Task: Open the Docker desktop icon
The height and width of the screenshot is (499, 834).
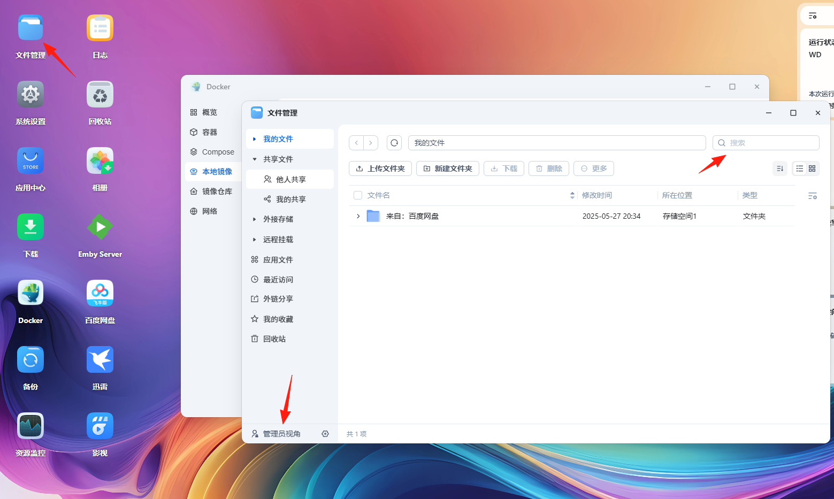Action: (30, 293)
